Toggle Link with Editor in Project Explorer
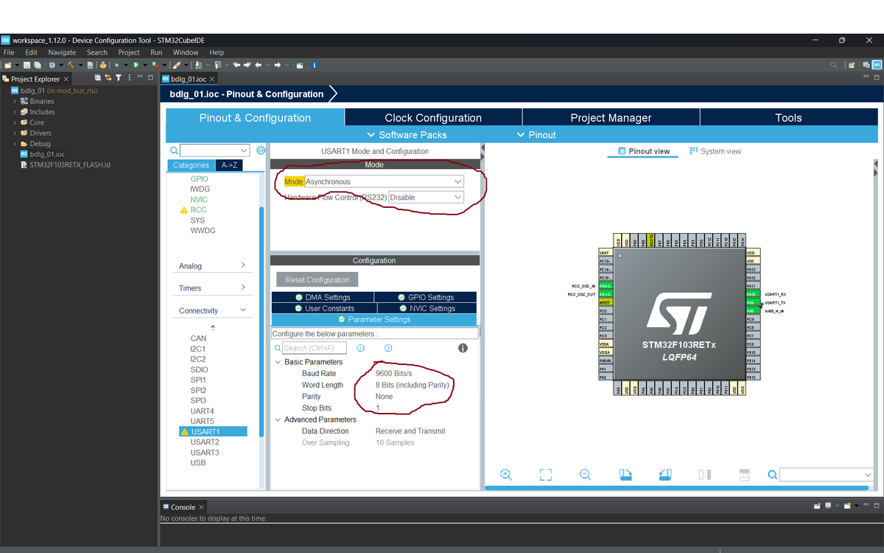This screenshot has width=884, height=553. [x=108, y=78]
